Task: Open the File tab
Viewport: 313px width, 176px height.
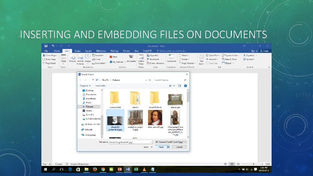Action: tap(46, 51)
